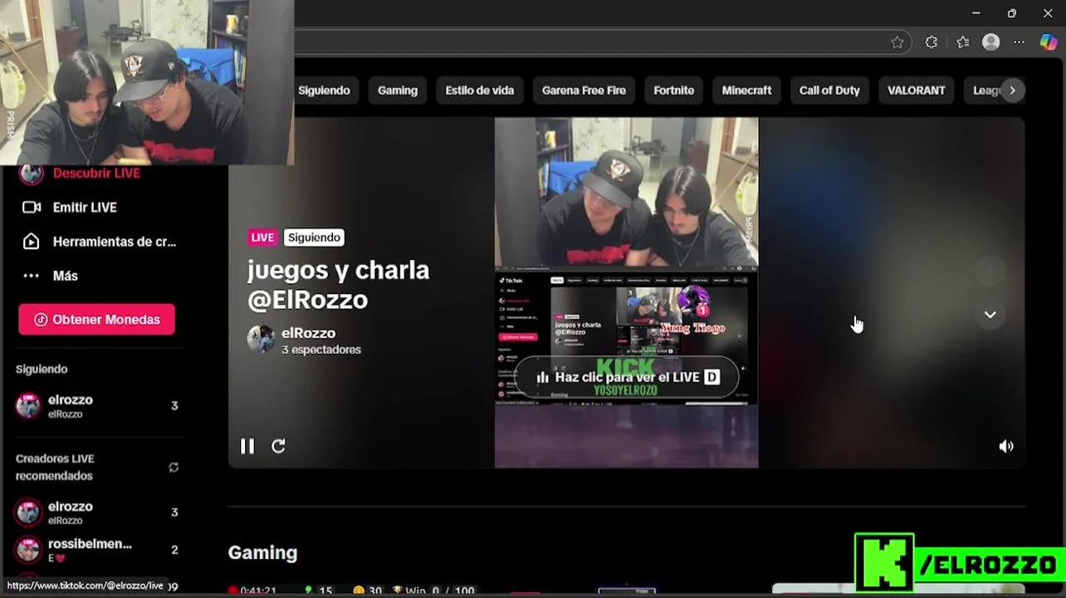Click the Descubrir LIVE sidebar icon
The width and height of the screenshot is (1066, 598).
(31, 174)
